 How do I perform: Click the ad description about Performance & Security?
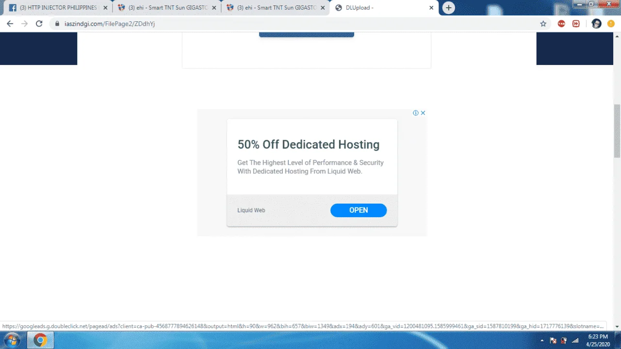tap(310, 167)
